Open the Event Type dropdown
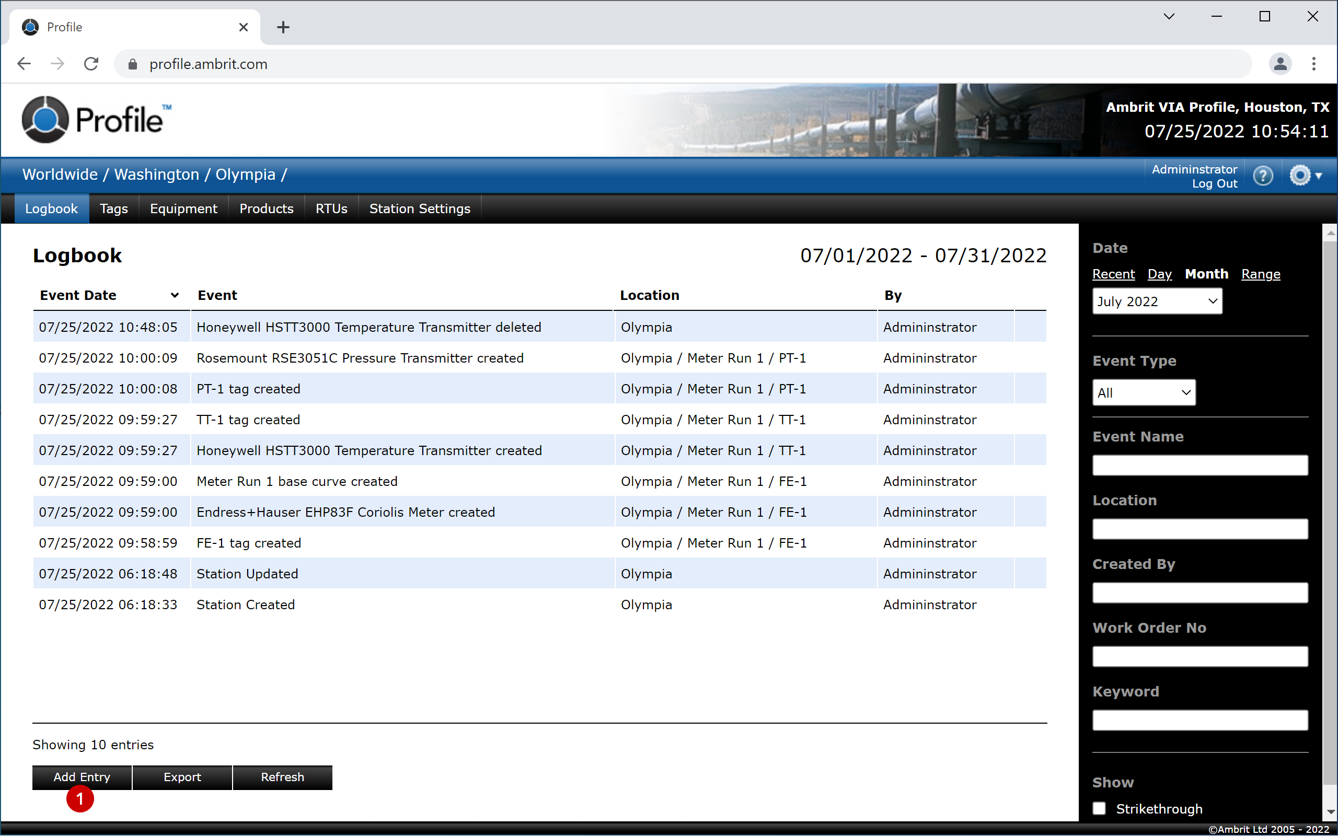Screen dimensions: 1338x836 click(x=1144, y=392)
